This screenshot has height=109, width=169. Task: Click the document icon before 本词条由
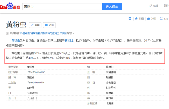point(7,33)
